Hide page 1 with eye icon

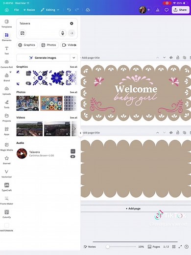[x=171, y=57]
